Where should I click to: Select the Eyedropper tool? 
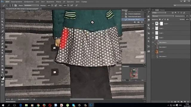click(x=2, y=28)
